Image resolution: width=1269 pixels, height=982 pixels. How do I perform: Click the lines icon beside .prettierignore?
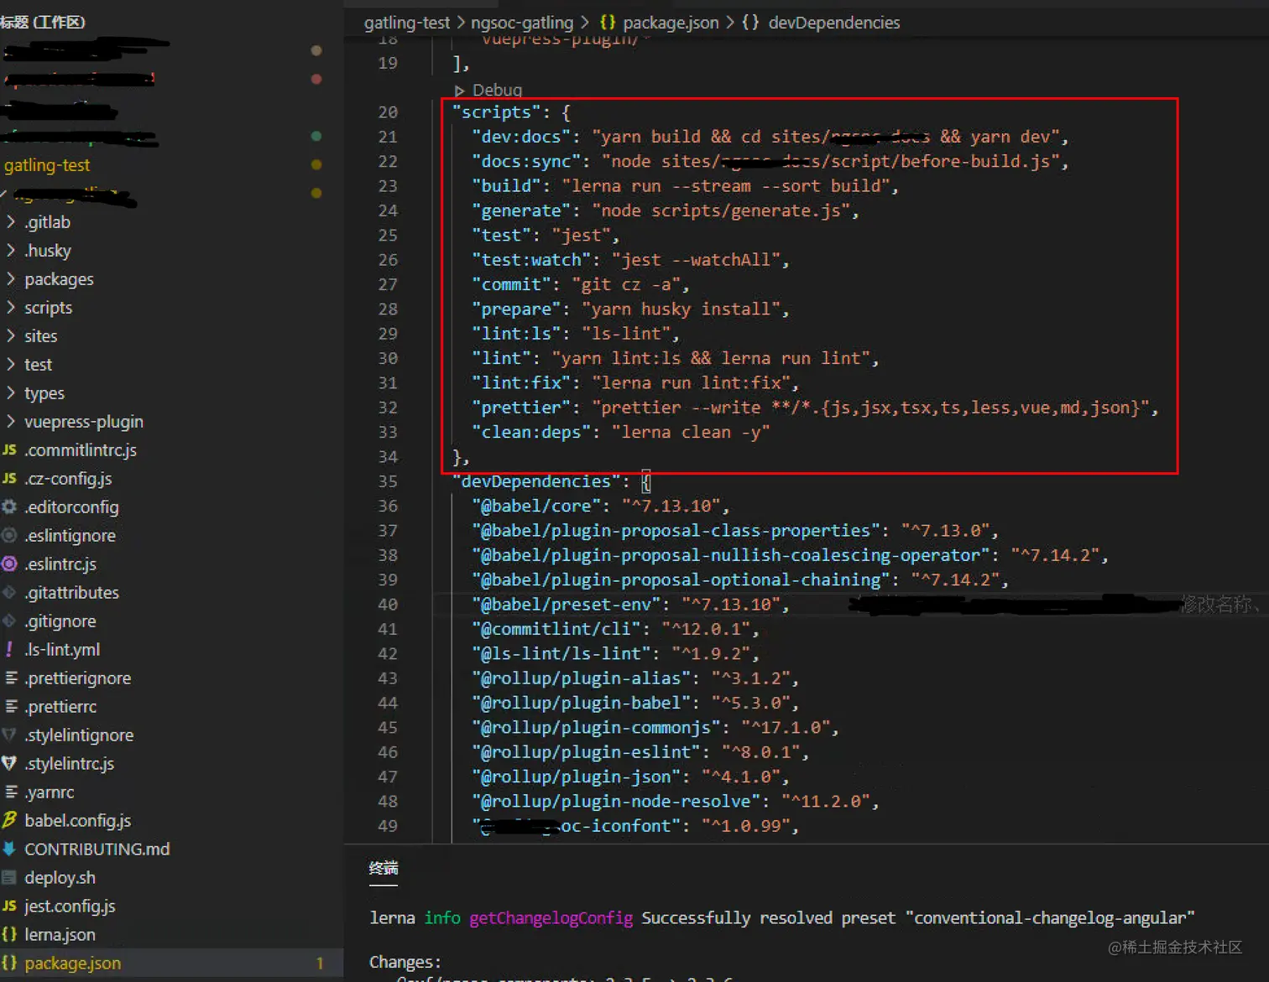pyautogui.click(x=11, y=678)
